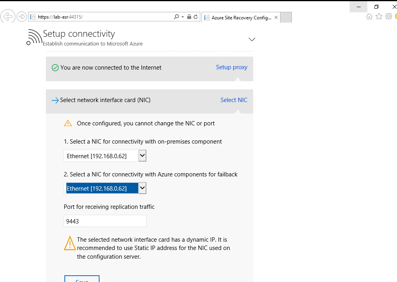Open a new blank browser tab

(x=286, y=17)
